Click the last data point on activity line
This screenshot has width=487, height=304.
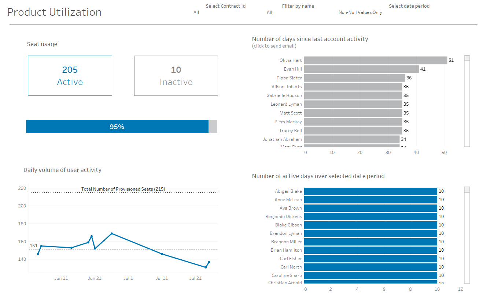tap(209, 262)
